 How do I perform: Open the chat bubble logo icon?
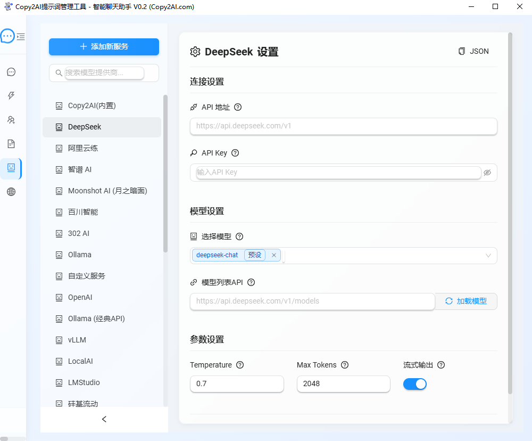(7, 36)
